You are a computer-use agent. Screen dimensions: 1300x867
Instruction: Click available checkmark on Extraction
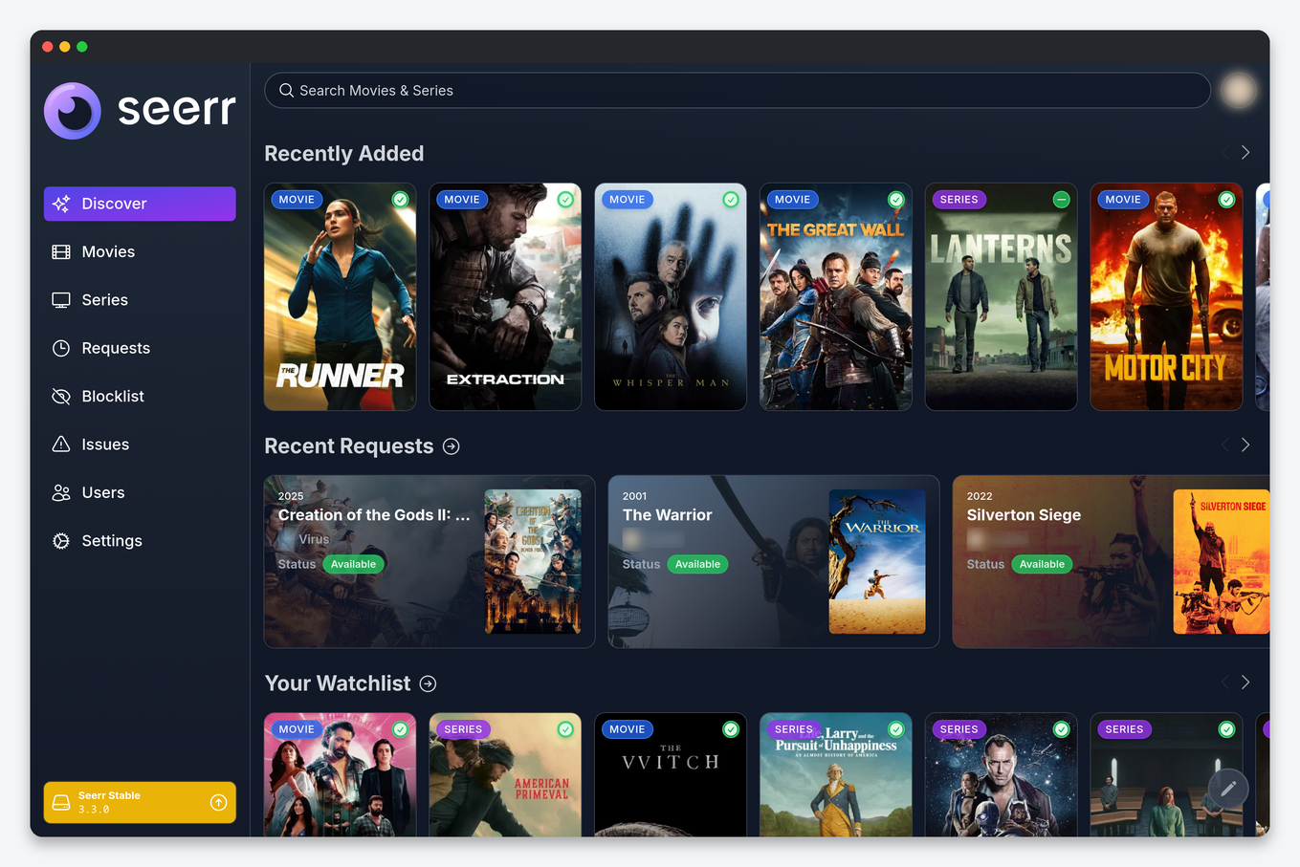tap(565, 200)
